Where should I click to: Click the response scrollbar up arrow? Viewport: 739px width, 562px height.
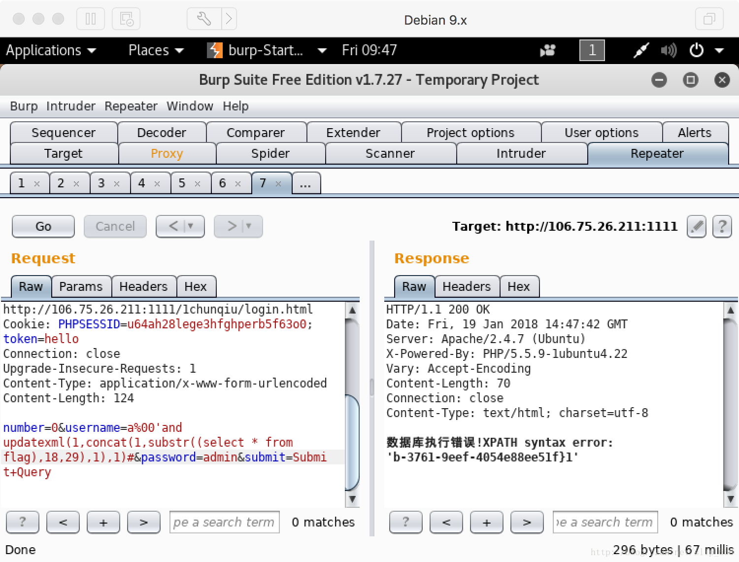pos(731,310)
